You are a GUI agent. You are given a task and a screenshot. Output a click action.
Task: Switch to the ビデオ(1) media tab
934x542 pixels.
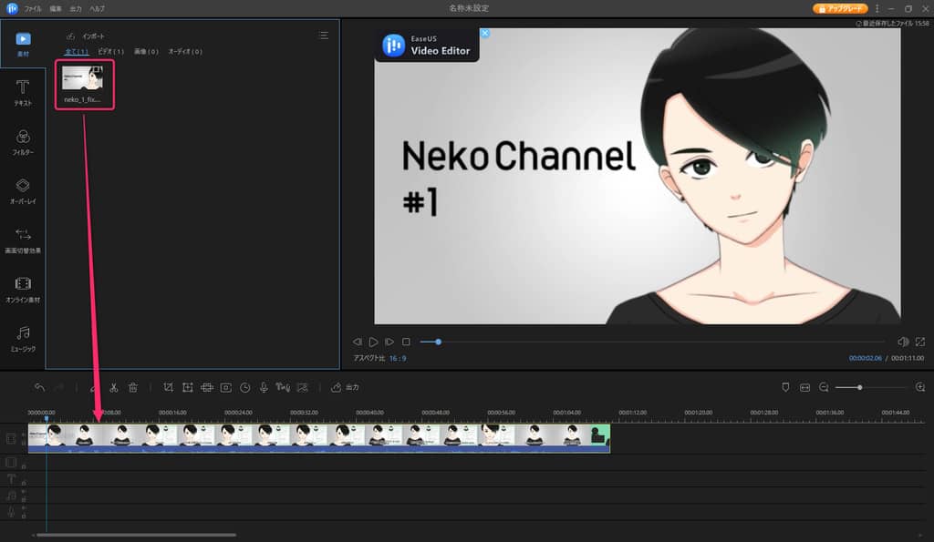[x=111, y=52]
